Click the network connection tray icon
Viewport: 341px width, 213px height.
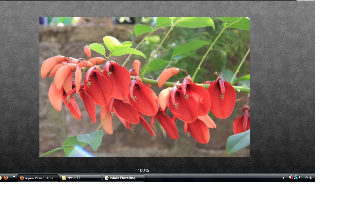pyautogui.click(x=296, y=178)
